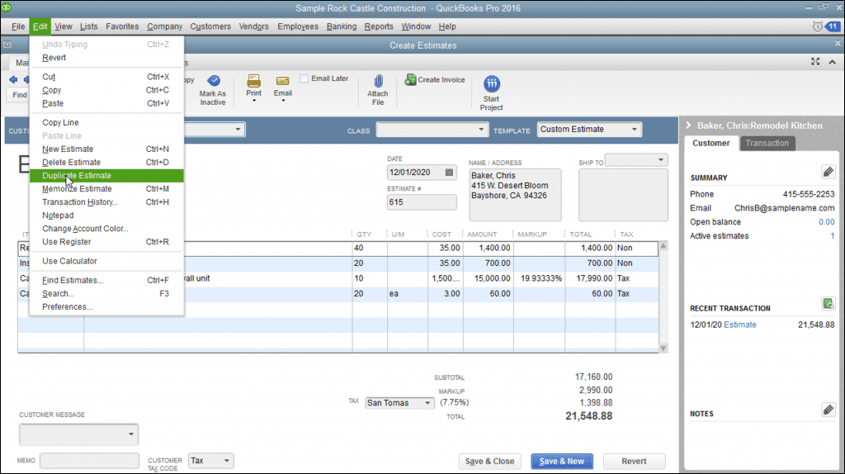The width and height of the screenshot is (845, 474).
Task: Open the Vendors menu
Action: click(x=253, y=26)
